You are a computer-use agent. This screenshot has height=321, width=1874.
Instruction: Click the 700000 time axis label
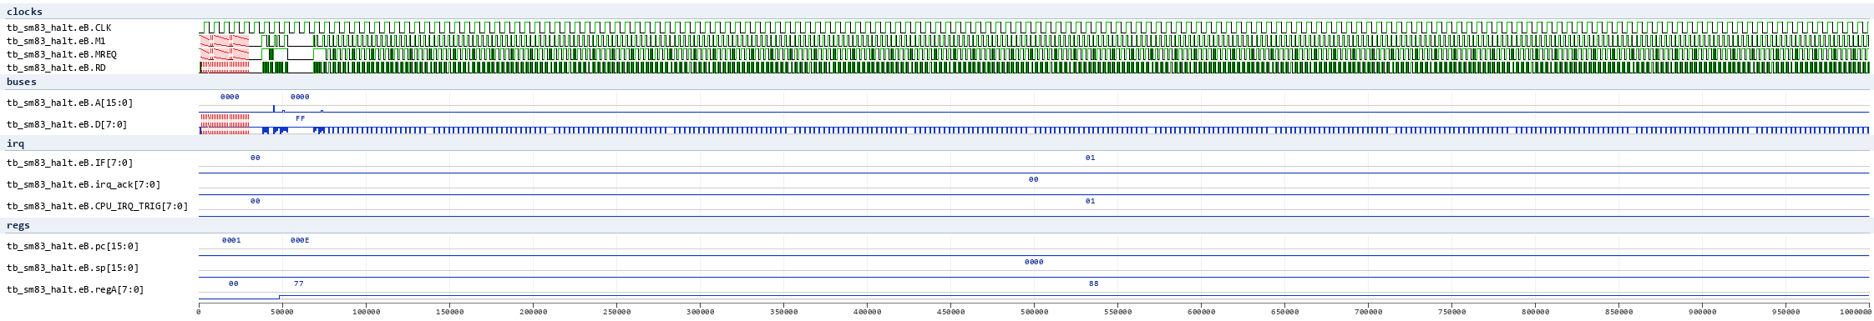(1368, 312)
